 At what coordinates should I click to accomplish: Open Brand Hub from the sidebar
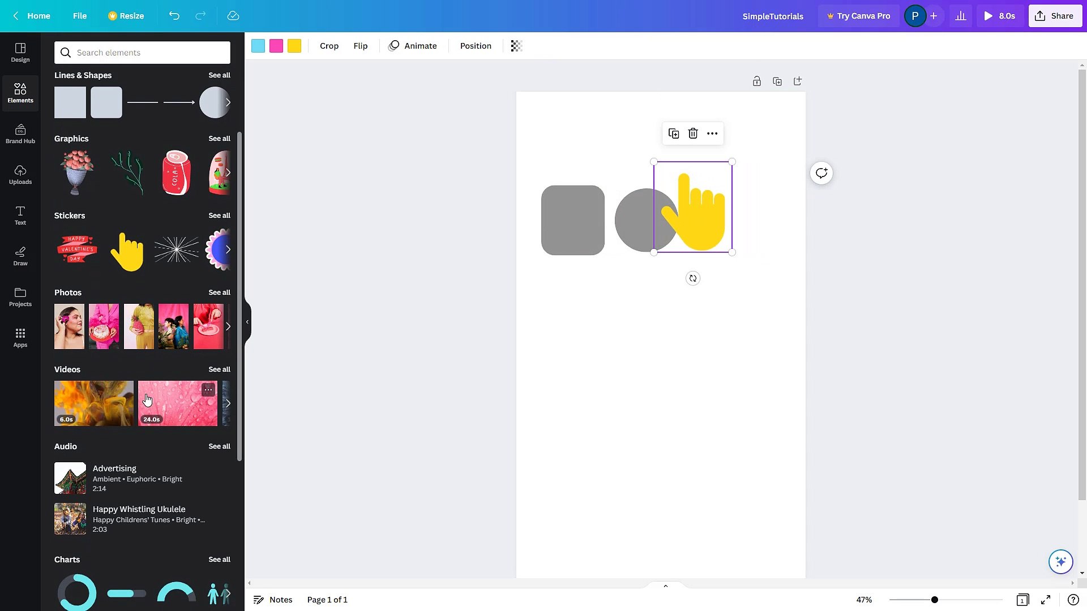20,134
